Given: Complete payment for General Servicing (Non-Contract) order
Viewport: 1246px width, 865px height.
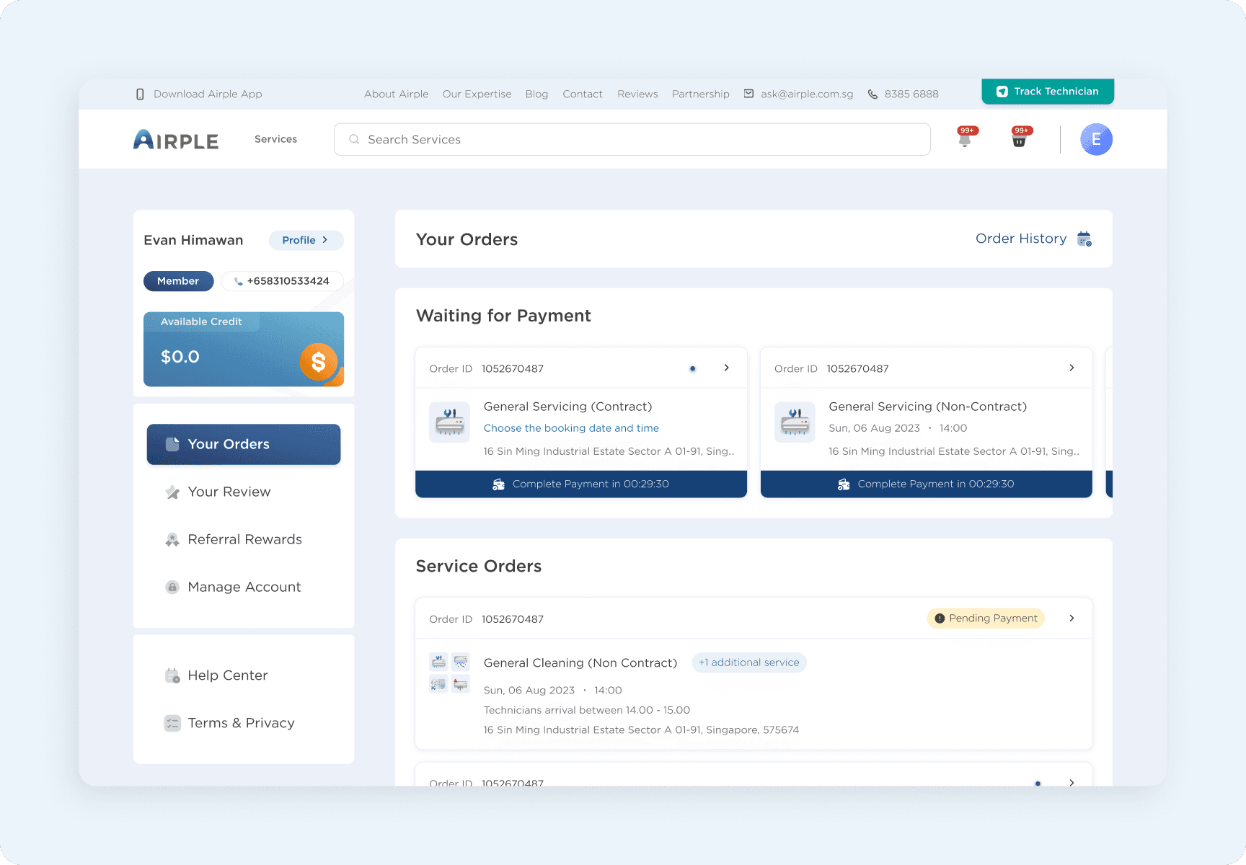Looking at the screenshot, I should (x=927, y=484).
